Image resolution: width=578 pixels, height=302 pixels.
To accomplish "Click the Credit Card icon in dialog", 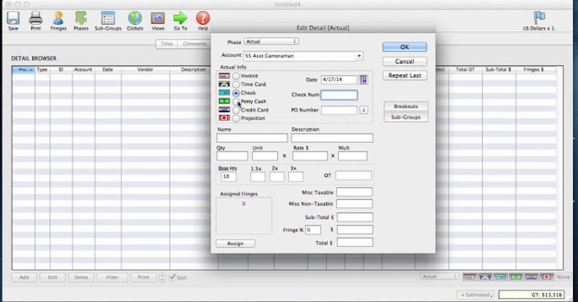I will pyautogui.click(x=224, y=110).
